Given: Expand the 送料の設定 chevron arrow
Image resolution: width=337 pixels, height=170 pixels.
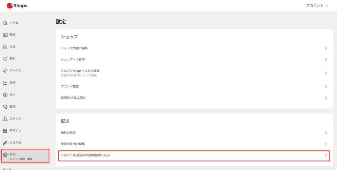Looking at the screenshot, I should point(326,133).
